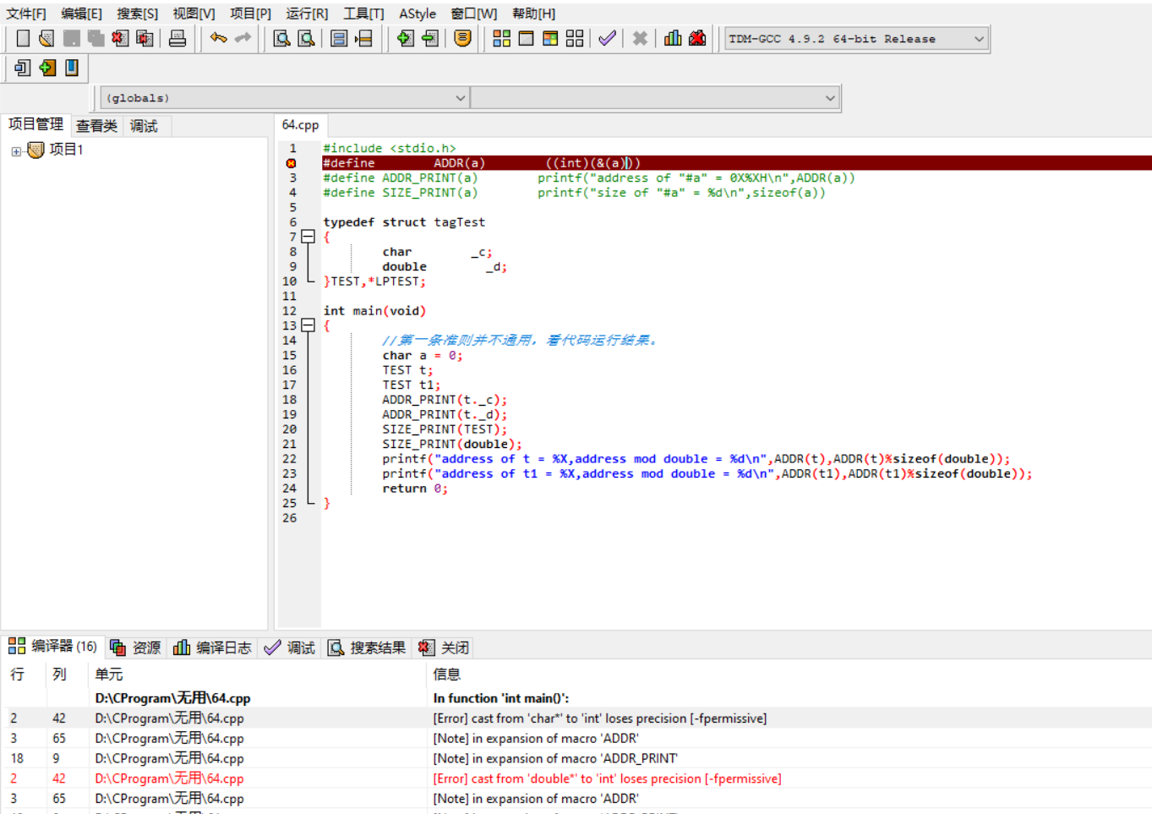The image size is (1152, 814).
Task: Close the current file
Action: pyautogui.click(x=121, y=38)
